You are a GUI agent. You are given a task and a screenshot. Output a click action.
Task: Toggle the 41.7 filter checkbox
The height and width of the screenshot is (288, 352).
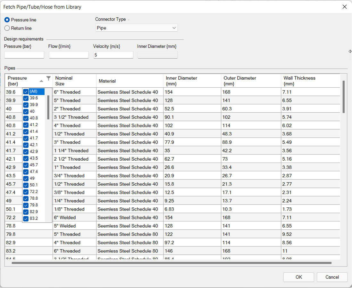point(26,139)
